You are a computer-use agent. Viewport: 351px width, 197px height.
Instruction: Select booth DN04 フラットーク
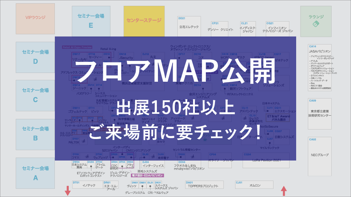[x=130, y=165]
